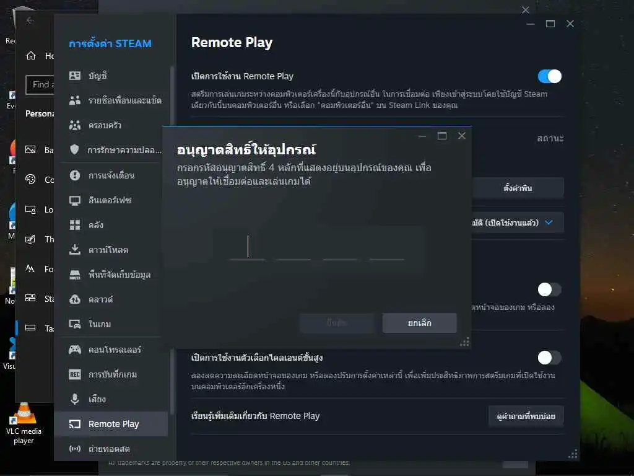634x476 pixels.
Task: Open the download icon ดาวน์โหลด
Action: pyautogui.click(x=75, y=249)
